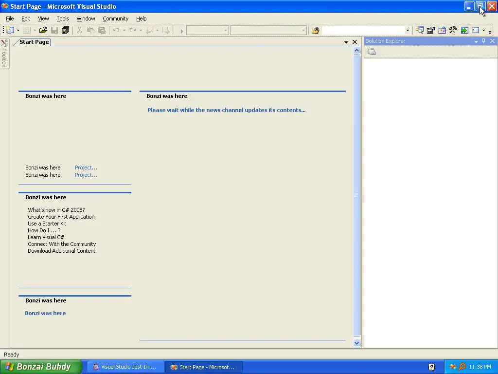Click the Ready status bar text
Image resolution: width=498 pixels, height=374 pixels.
[12, 355]
